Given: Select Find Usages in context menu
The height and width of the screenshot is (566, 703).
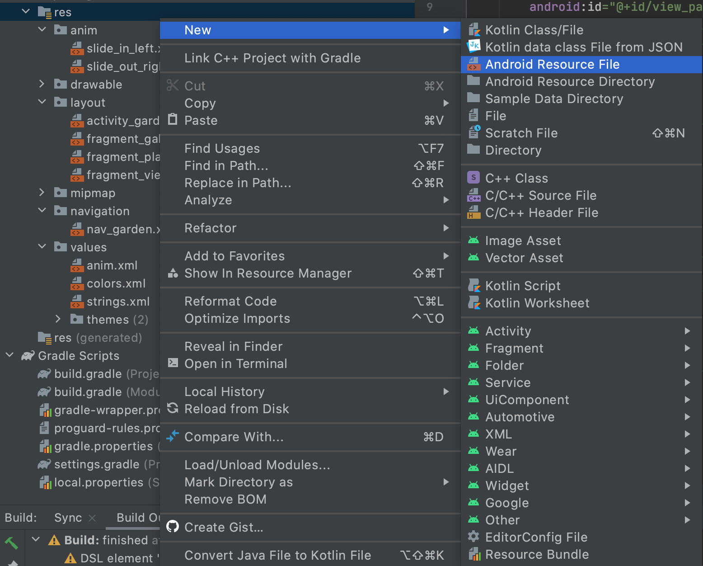Looking at the screenshot, I should point(310,148).
